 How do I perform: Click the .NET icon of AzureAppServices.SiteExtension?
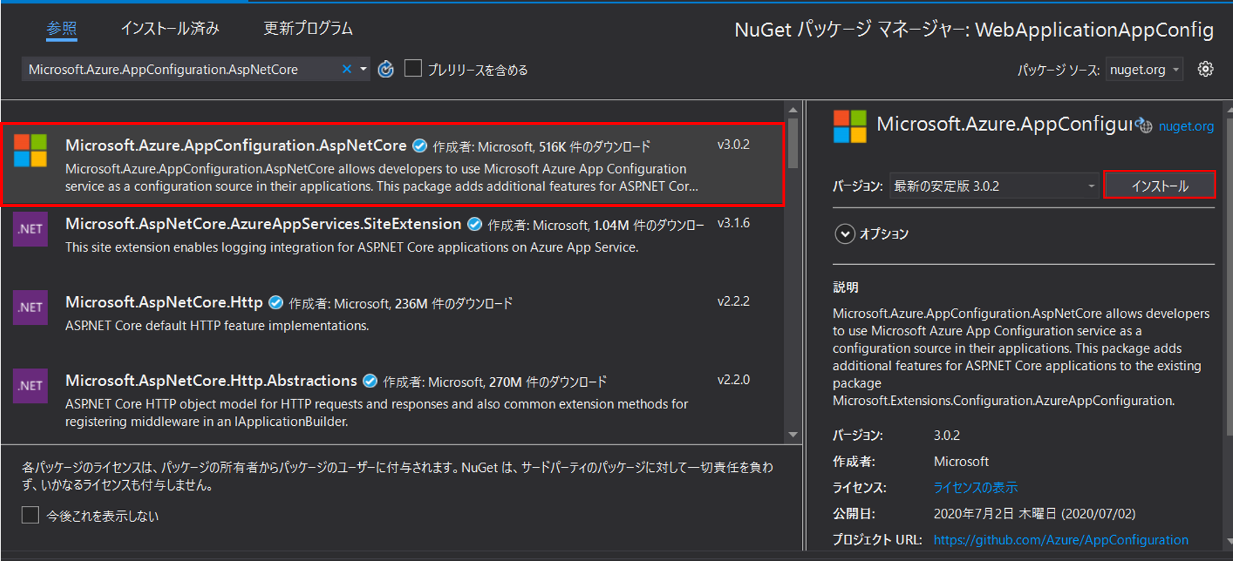[x=31, y=229]
